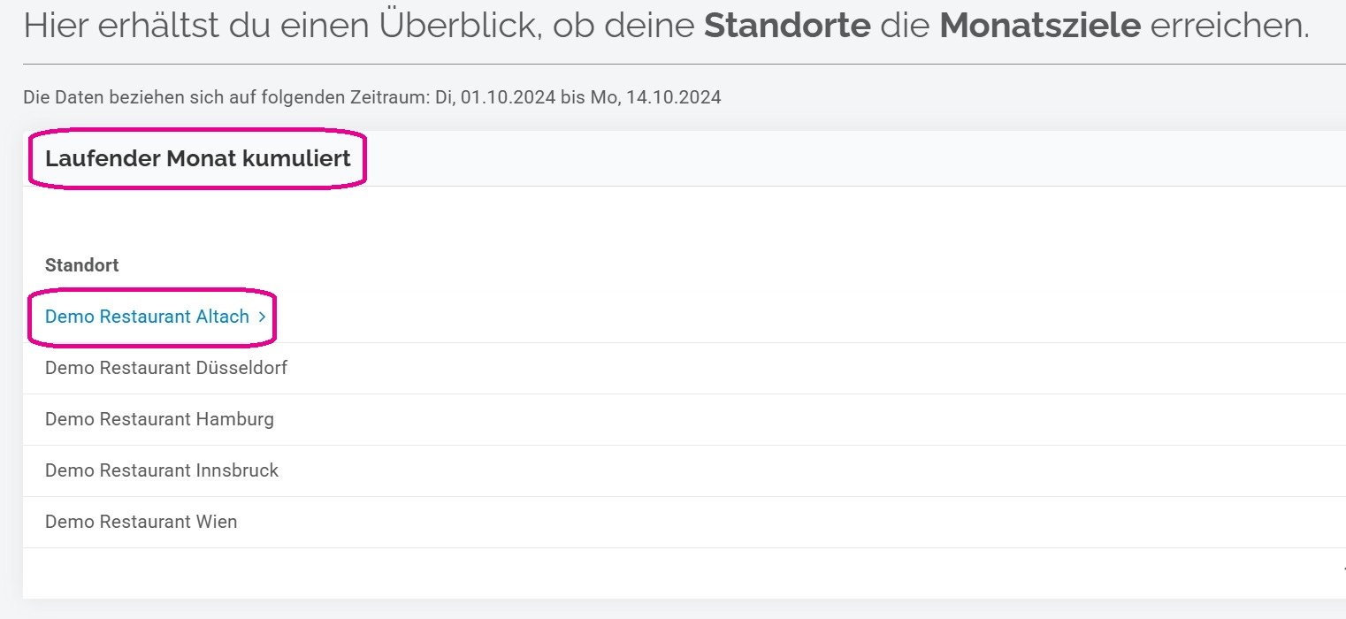Click the Standort column header
This screenshot has height=619, width=1346.
coord(81,265)
